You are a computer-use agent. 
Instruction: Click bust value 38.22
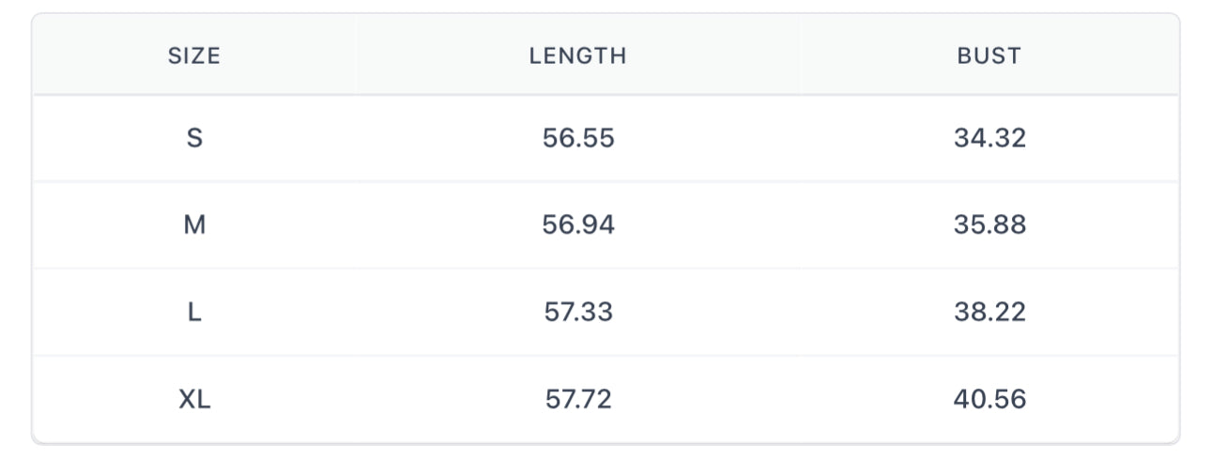pyautogui.click(x=989, y=313)
